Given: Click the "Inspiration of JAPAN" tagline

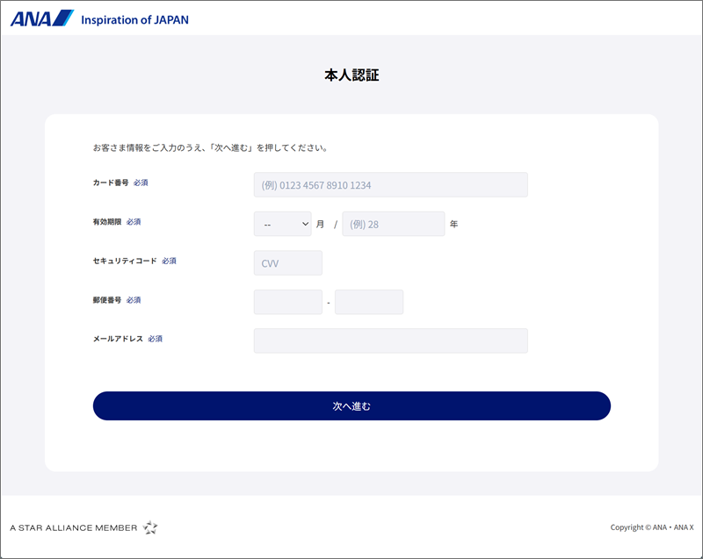Looking at the screenshot, I should tap(134, 19).
